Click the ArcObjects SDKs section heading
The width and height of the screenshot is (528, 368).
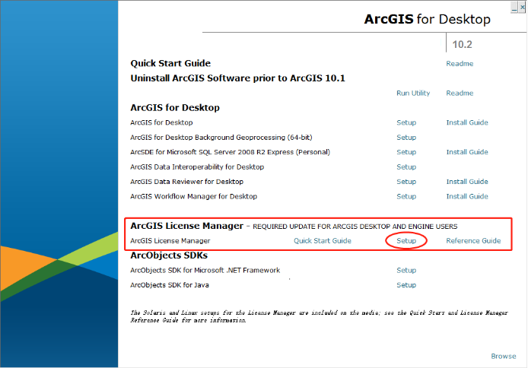click(x=169, y=255)
